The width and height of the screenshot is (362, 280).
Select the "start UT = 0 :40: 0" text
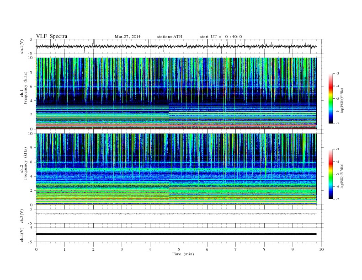[221, 37]
